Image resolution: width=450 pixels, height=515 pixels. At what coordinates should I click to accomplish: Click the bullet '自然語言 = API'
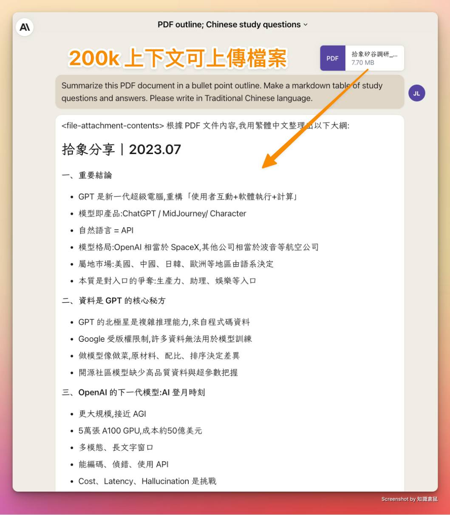click(106, 230)
